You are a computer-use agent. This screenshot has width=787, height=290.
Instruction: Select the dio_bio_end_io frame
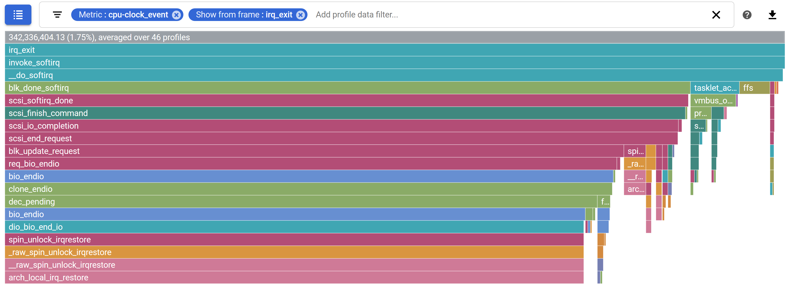point(294,227)
